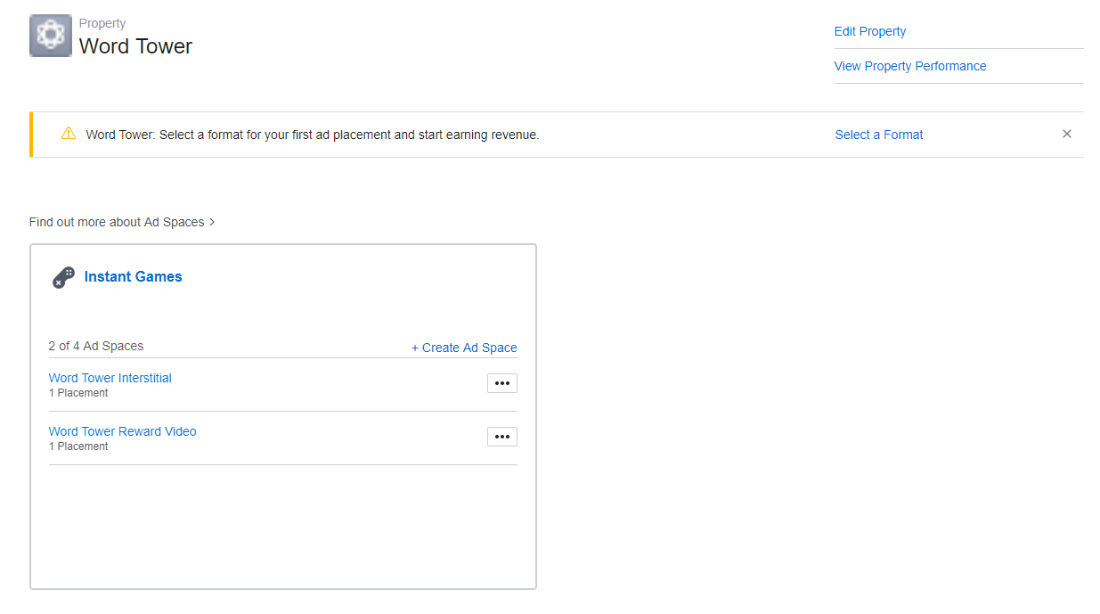Click the Instant Games controller icon
The width and height of the screenshot is (1100, 614).
[x=63, y=277]
